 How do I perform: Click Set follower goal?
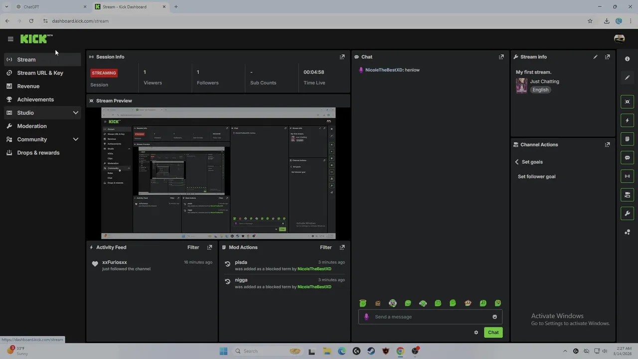536,177
